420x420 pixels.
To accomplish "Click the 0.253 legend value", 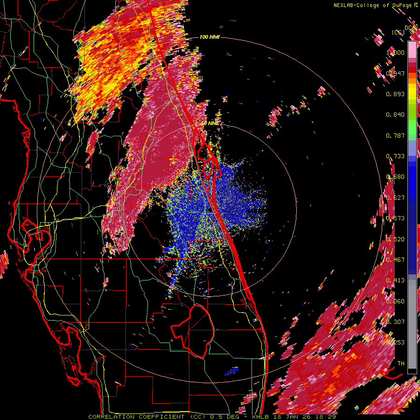I will tap(395, 343).
